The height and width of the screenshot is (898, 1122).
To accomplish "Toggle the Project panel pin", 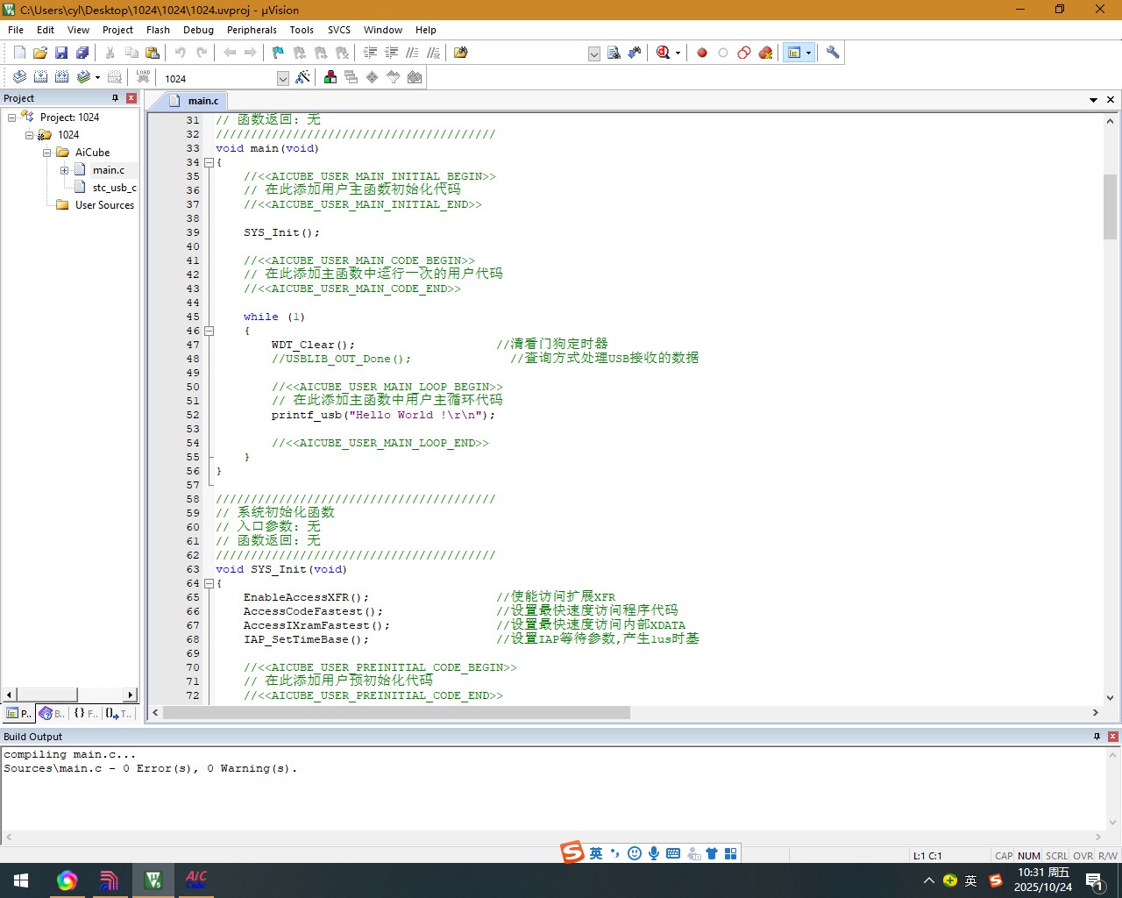I will point(115,98).
